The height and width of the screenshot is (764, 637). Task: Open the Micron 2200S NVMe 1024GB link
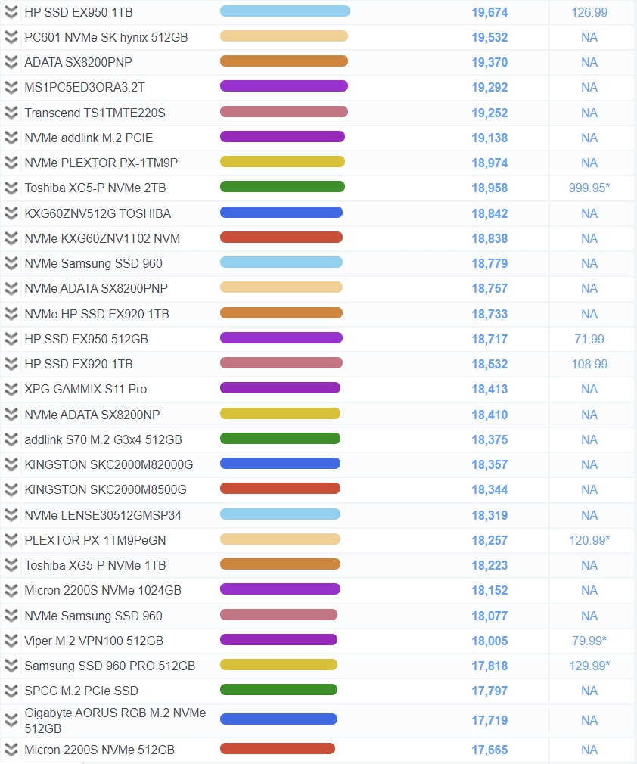click(103, 590)
